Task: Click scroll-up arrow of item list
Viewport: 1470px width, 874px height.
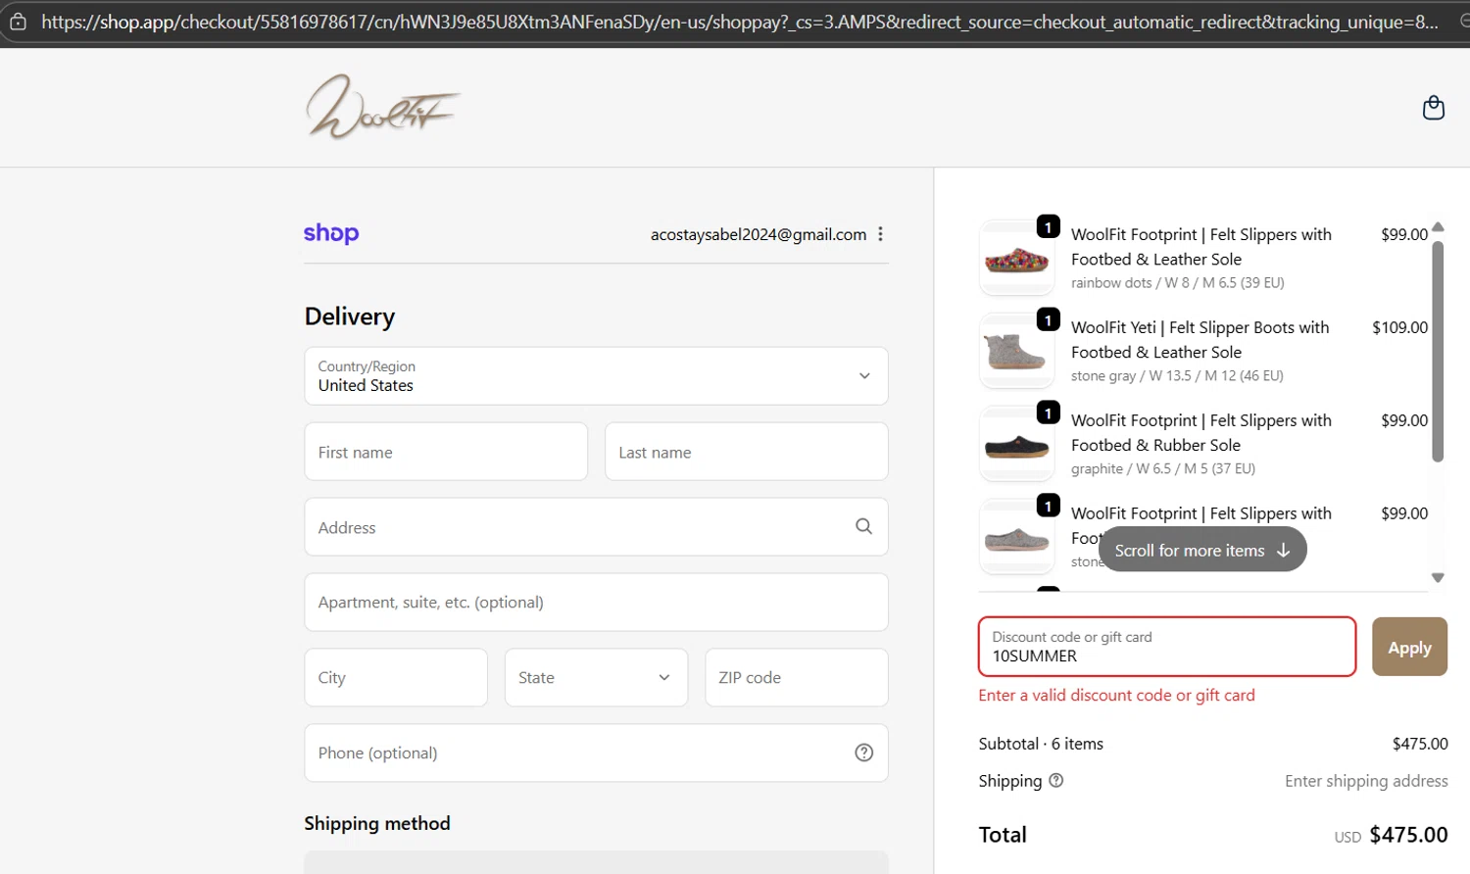Action: [x=1438, y=227]
